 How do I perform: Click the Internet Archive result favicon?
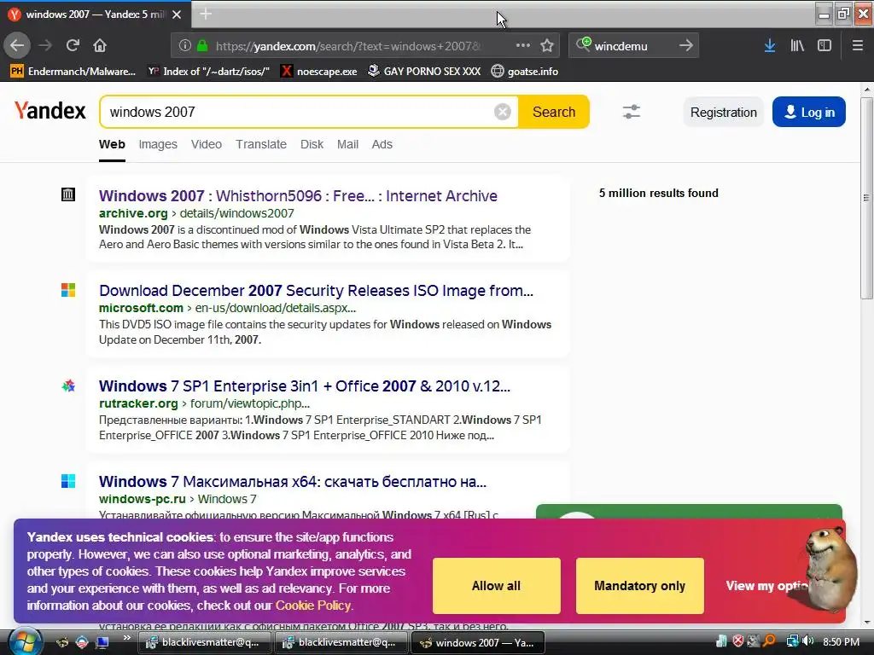tap(68, 194)
